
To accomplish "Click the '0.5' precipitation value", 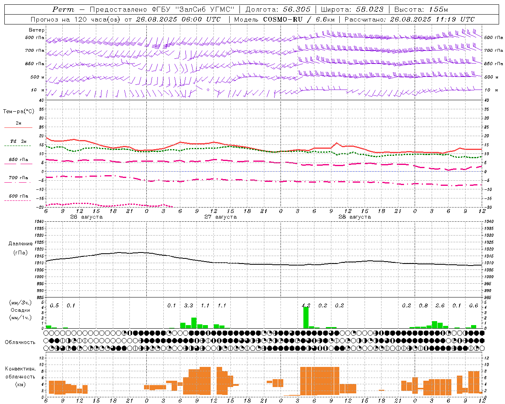I will [54, 306].
